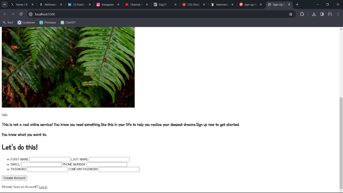Open the Excalidraw bookmark
The image size is (343, 193).
26,22
